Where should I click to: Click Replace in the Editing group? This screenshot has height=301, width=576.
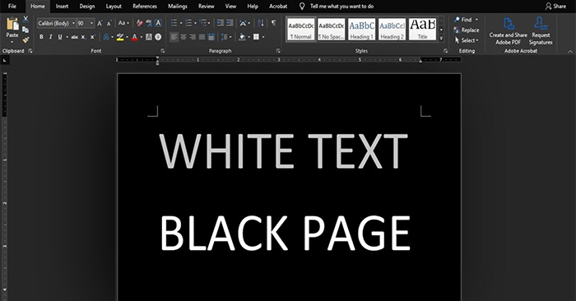(x=467, y=30)
